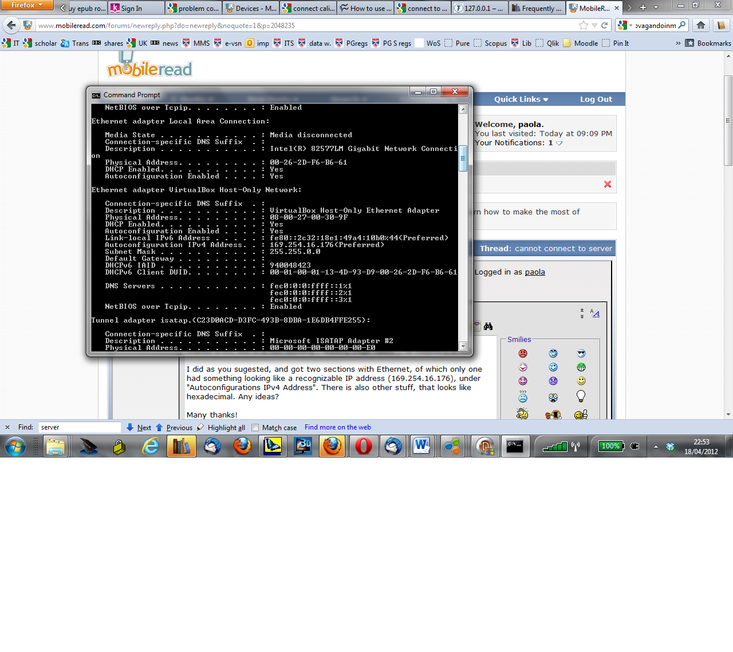Switch to the '127.0.0.1' tab
The width and height of the screenshot is (733, 652).
tap(480, 8)
